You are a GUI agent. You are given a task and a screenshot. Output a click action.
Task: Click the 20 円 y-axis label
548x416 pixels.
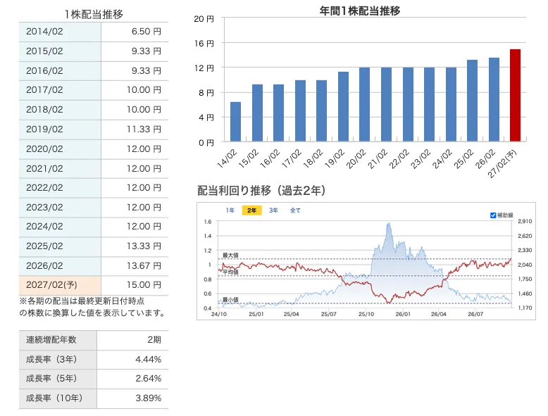tap(204, 19)
